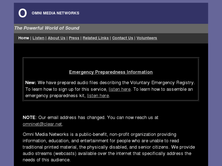The image size is (222, 166).
Task: Open the Contact Us page
Action: 123,38
